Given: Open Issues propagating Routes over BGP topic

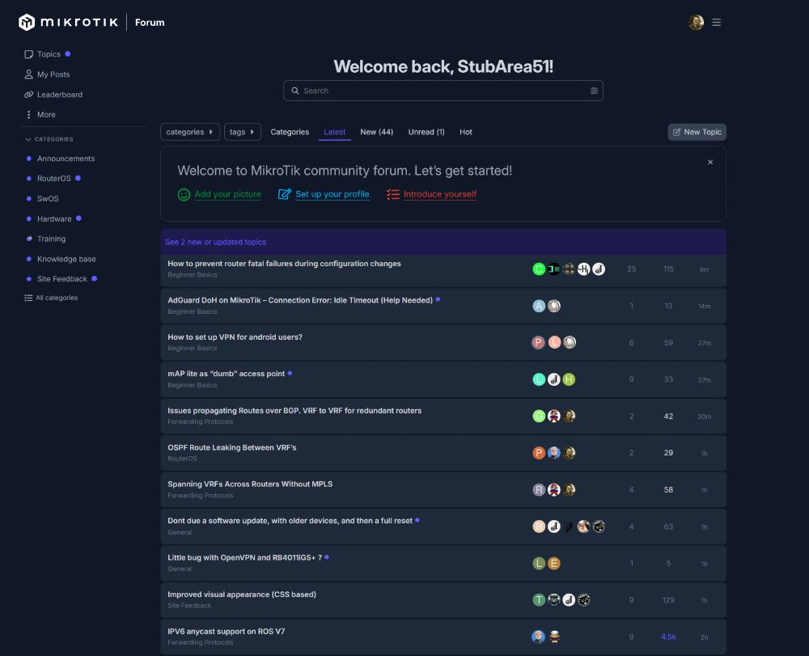Looking at the screenshot, I should (x=294, y=411).
